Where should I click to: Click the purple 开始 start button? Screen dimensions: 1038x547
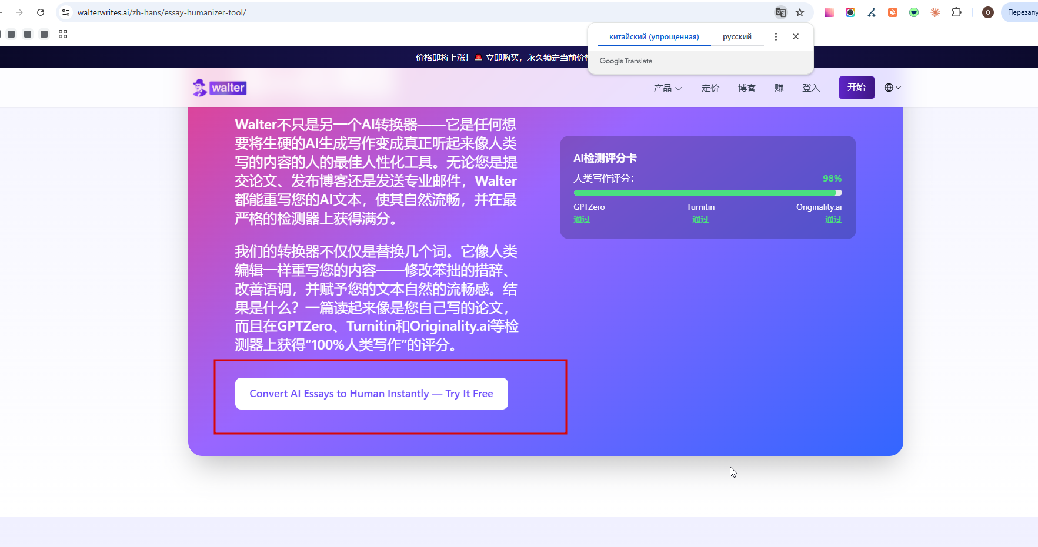point(856,88)
